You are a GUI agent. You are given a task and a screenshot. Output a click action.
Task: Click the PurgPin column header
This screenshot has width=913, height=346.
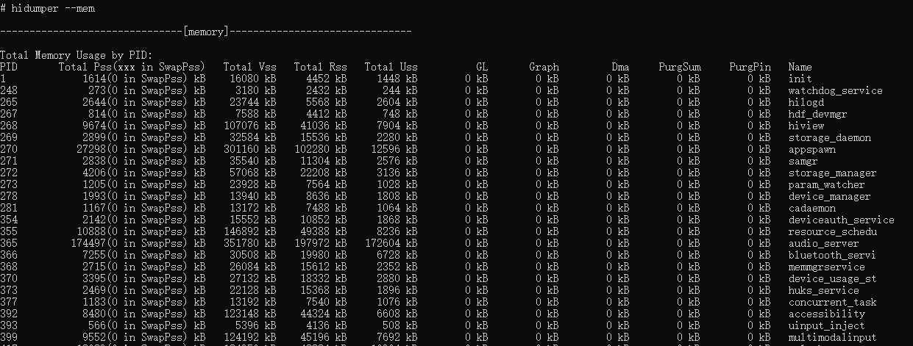point(750,67)
